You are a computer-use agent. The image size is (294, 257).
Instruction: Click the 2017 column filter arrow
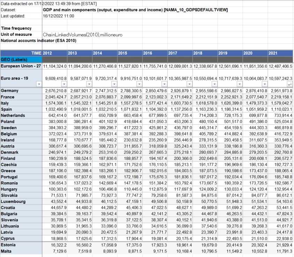point(189,84)
